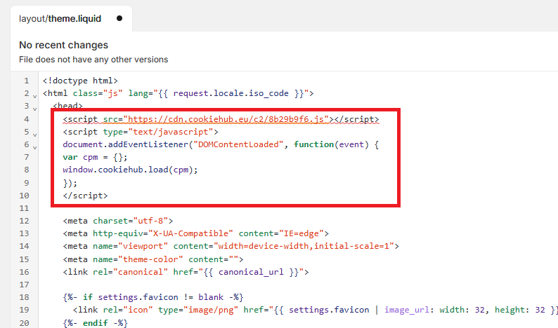The width and height of the screenshot is (558, 328).
Task: Click the meta charset="utf-8" line
Action: click(x=118, y=221)
